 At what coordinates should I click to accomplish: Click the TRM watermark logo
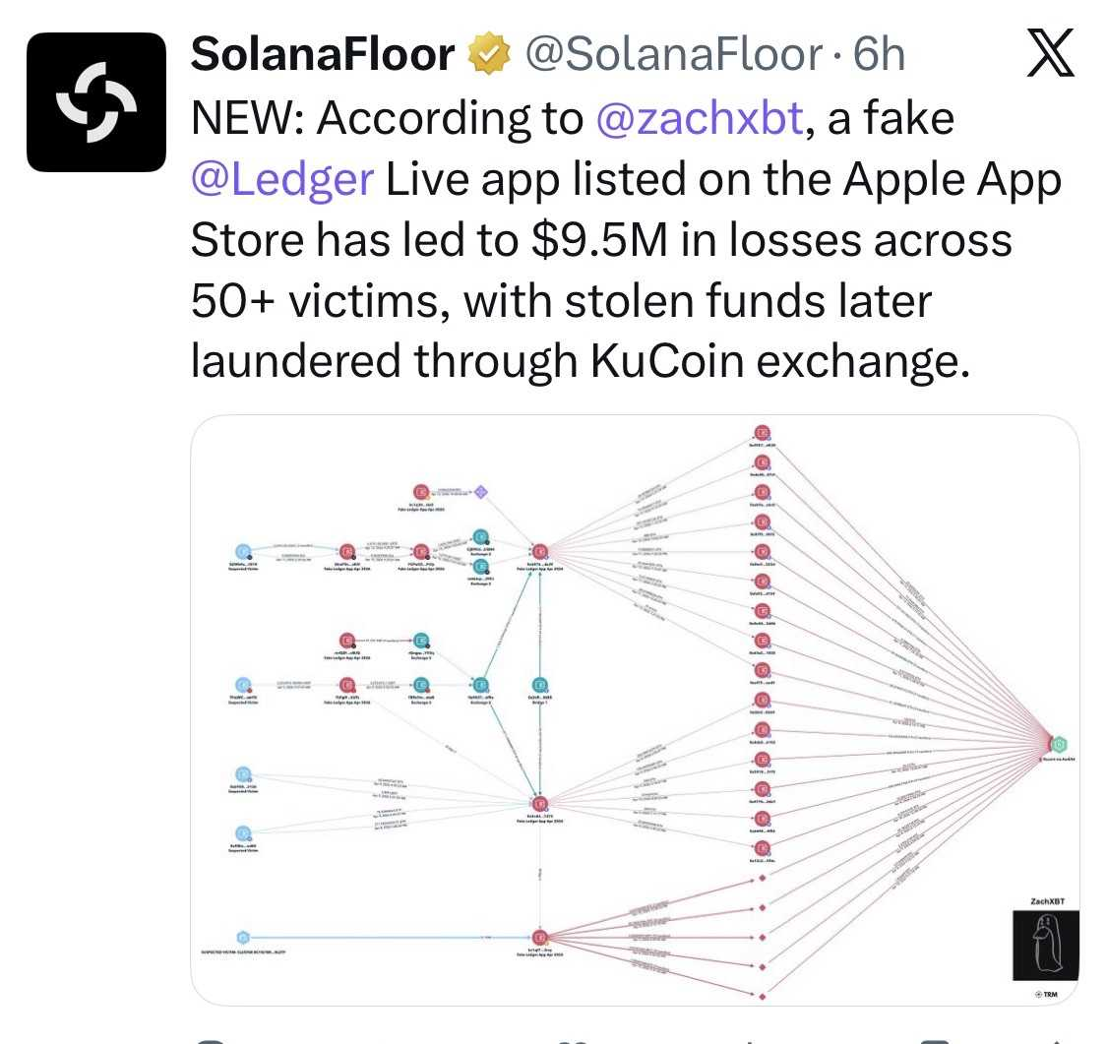(x=1046, y=996)
